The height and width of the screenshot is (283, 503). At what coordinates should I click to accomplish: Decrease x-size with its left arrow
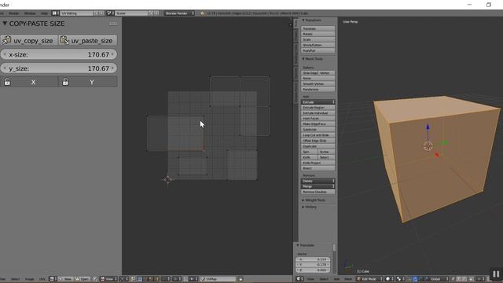click(x=5, y=54)
